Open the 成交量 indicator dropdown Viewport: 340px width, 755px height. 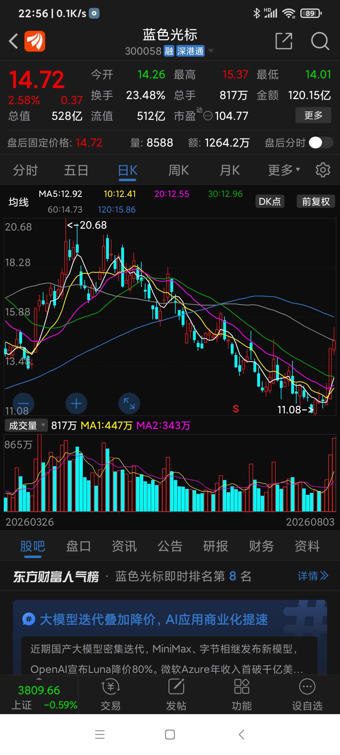click(x=26, y=425)
